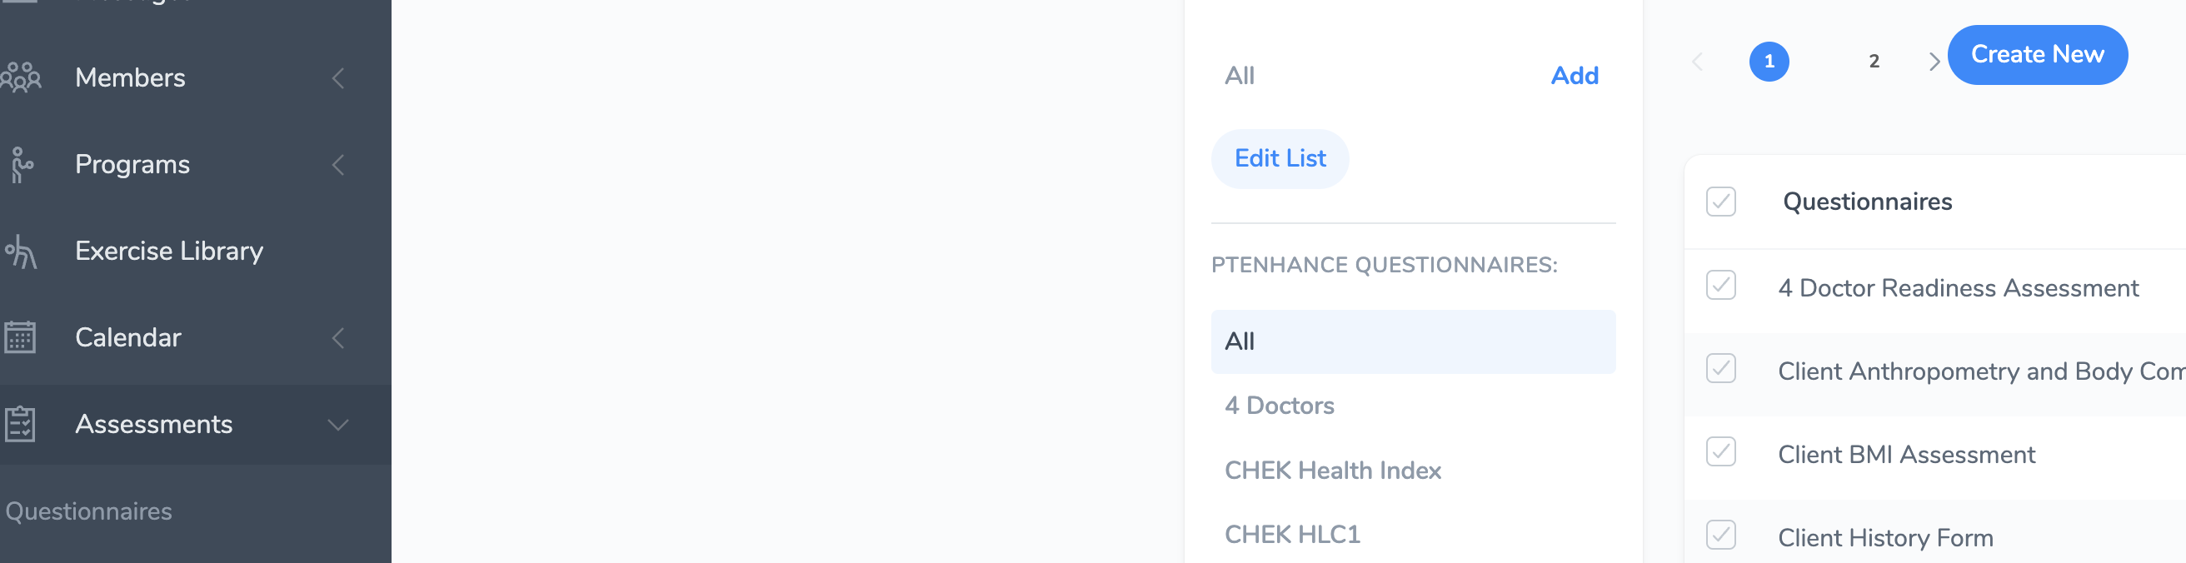Viewport: 2186px width, 563px height.
Task: Toggle the Questionnaires header select-all checkbox
Action: pos(1720,202)
